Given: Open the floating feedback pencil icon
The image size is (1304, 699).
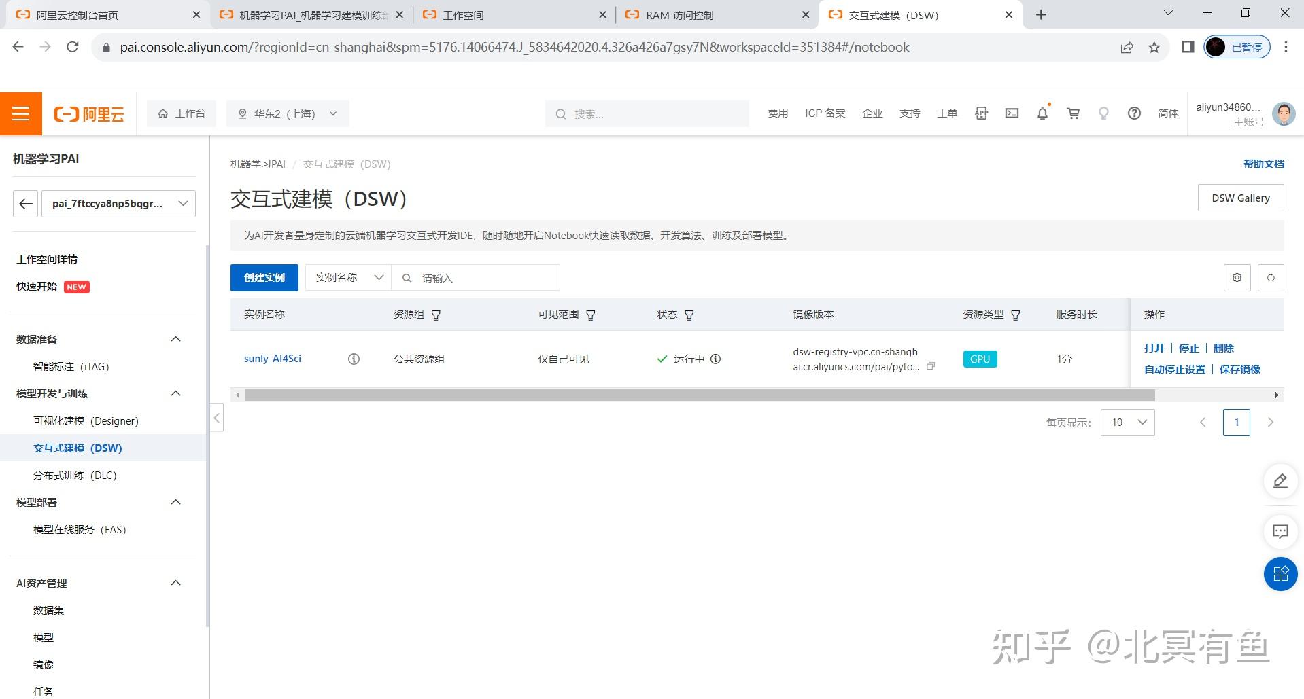Looking at the screenshot, I should point(1280,480).
